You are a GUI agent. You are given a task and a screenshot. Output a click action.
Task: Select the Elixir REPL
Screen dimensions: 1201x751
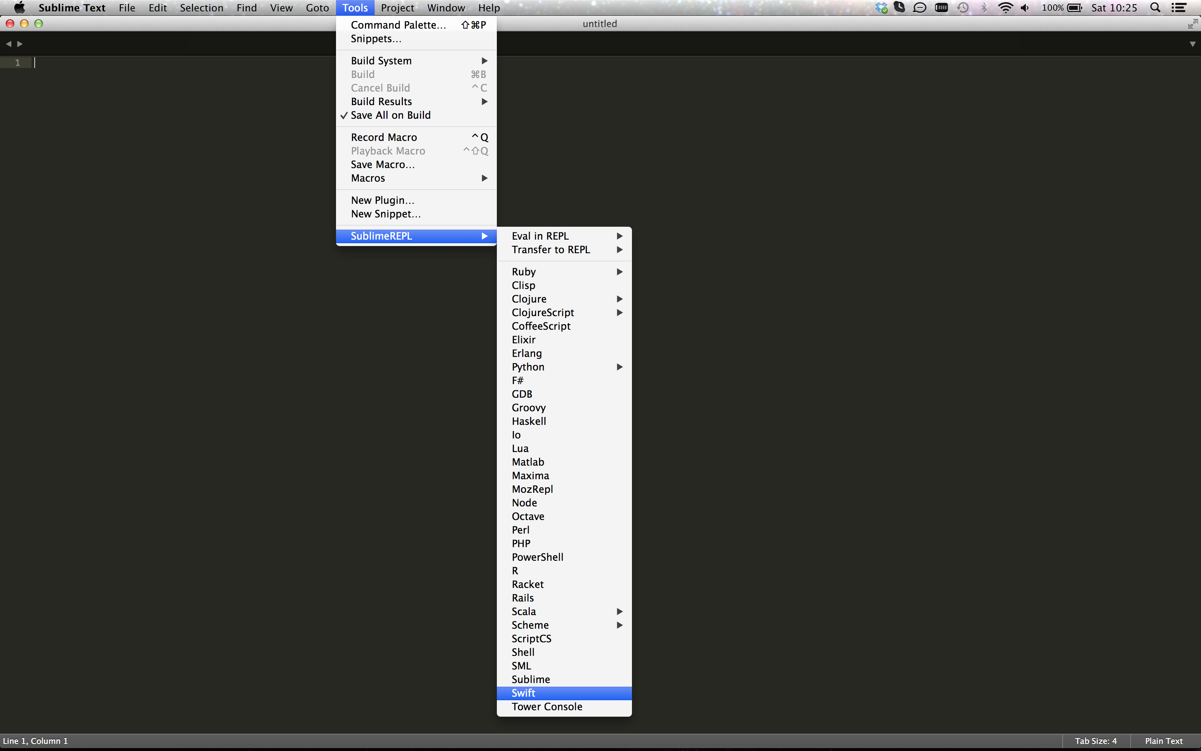tap(564, 340)
